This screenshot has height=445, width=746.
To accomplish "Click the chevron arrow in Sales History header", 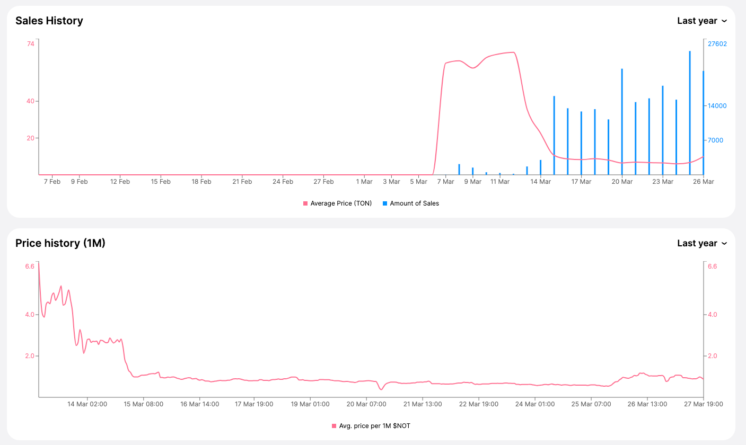I will click(724, 21).
